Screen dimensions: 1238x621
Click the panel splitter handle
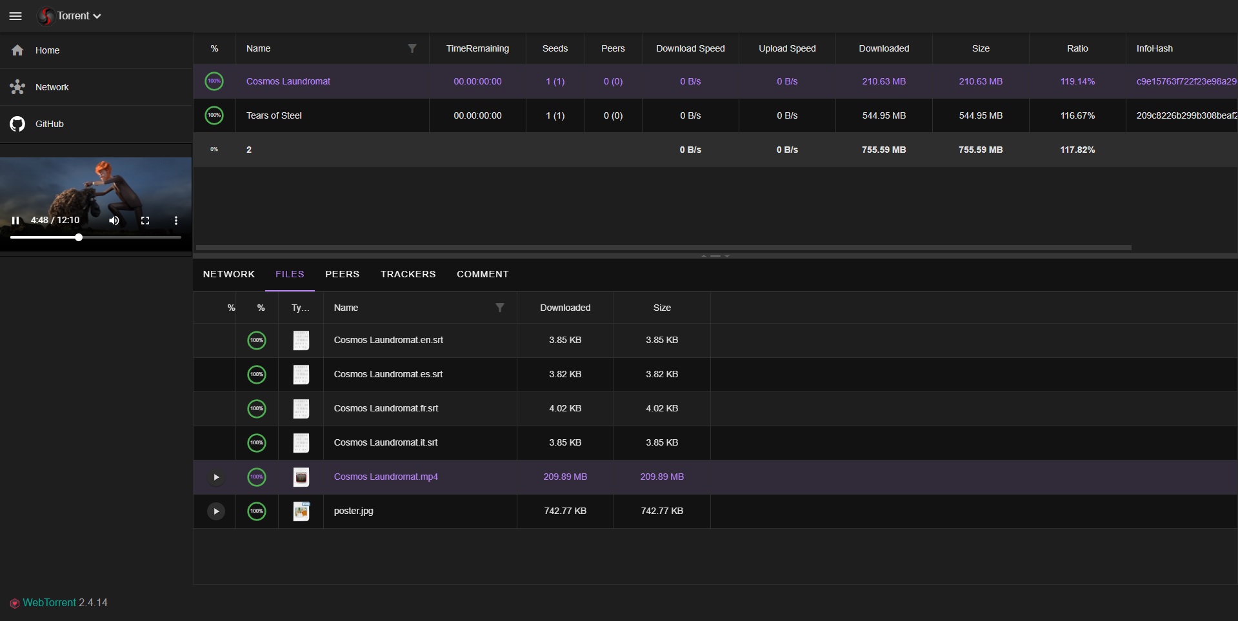(715, 256)
